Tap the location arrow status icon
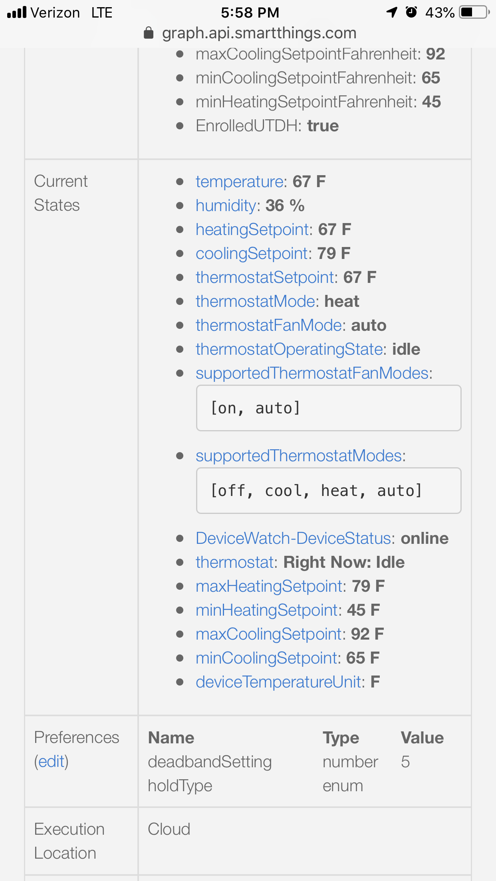The width and height of the screenshot is (496, 881). (x=392, y=12)
